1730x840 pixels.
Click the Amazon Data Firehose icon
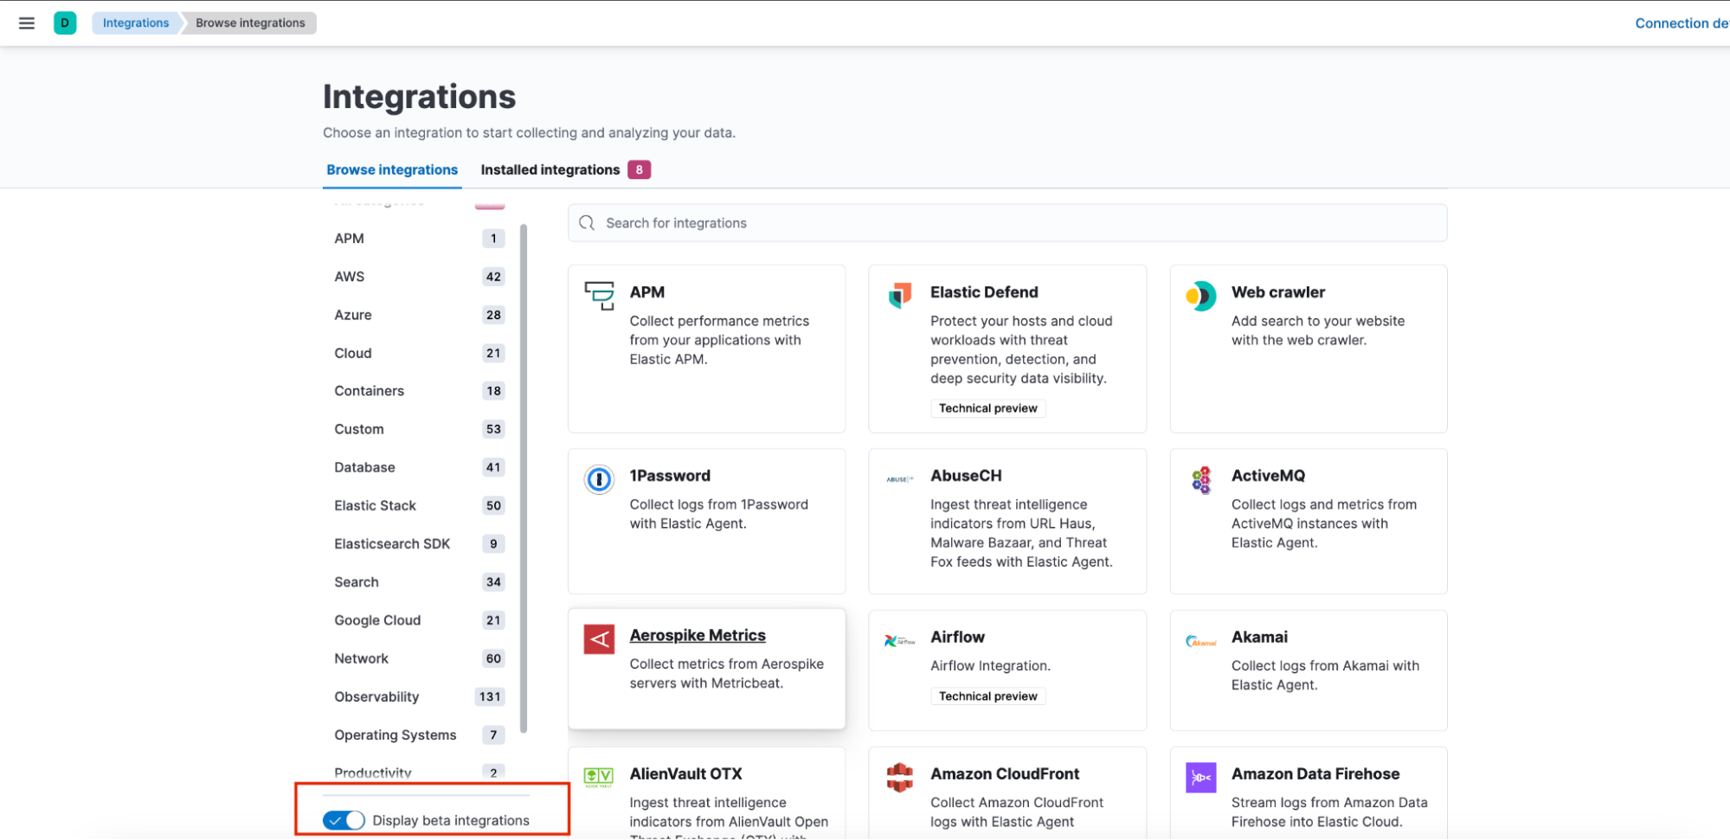[1200, 778]
